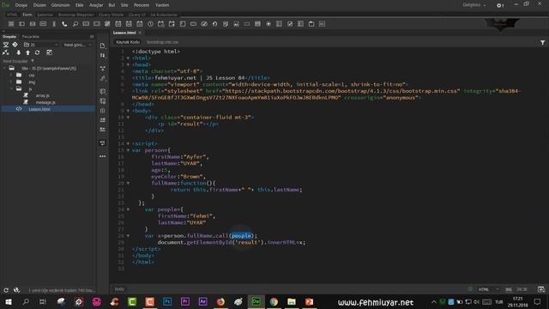Insert a Form element from the toolbar
This screenshot has height=309, width=549.
11,24
